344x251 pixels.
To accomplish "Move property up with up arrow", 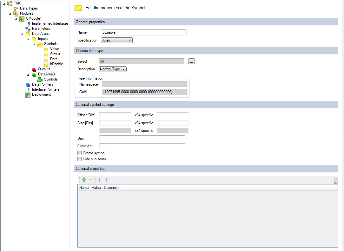I will tap(107, 180).
